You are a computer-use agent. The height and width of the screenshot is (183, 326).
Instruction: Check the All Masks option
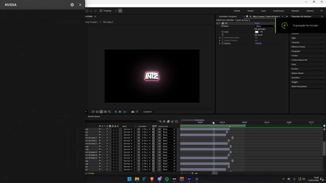[256, 29]
